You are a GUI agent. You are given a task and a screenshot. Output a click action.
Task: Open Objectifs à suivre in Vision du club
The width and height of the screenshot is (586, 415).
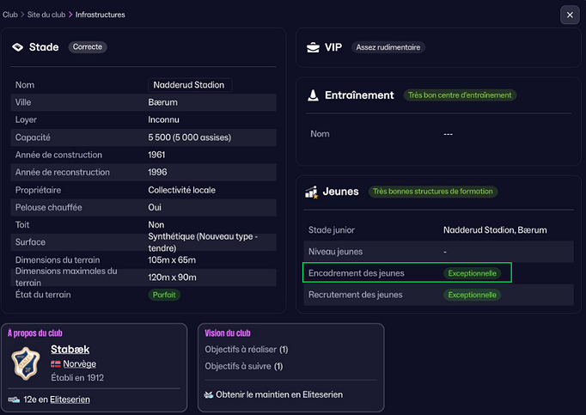241,366
